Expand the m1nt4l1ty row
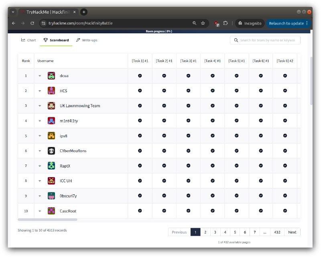Screen dimensions: 321x257 [40, 121]
